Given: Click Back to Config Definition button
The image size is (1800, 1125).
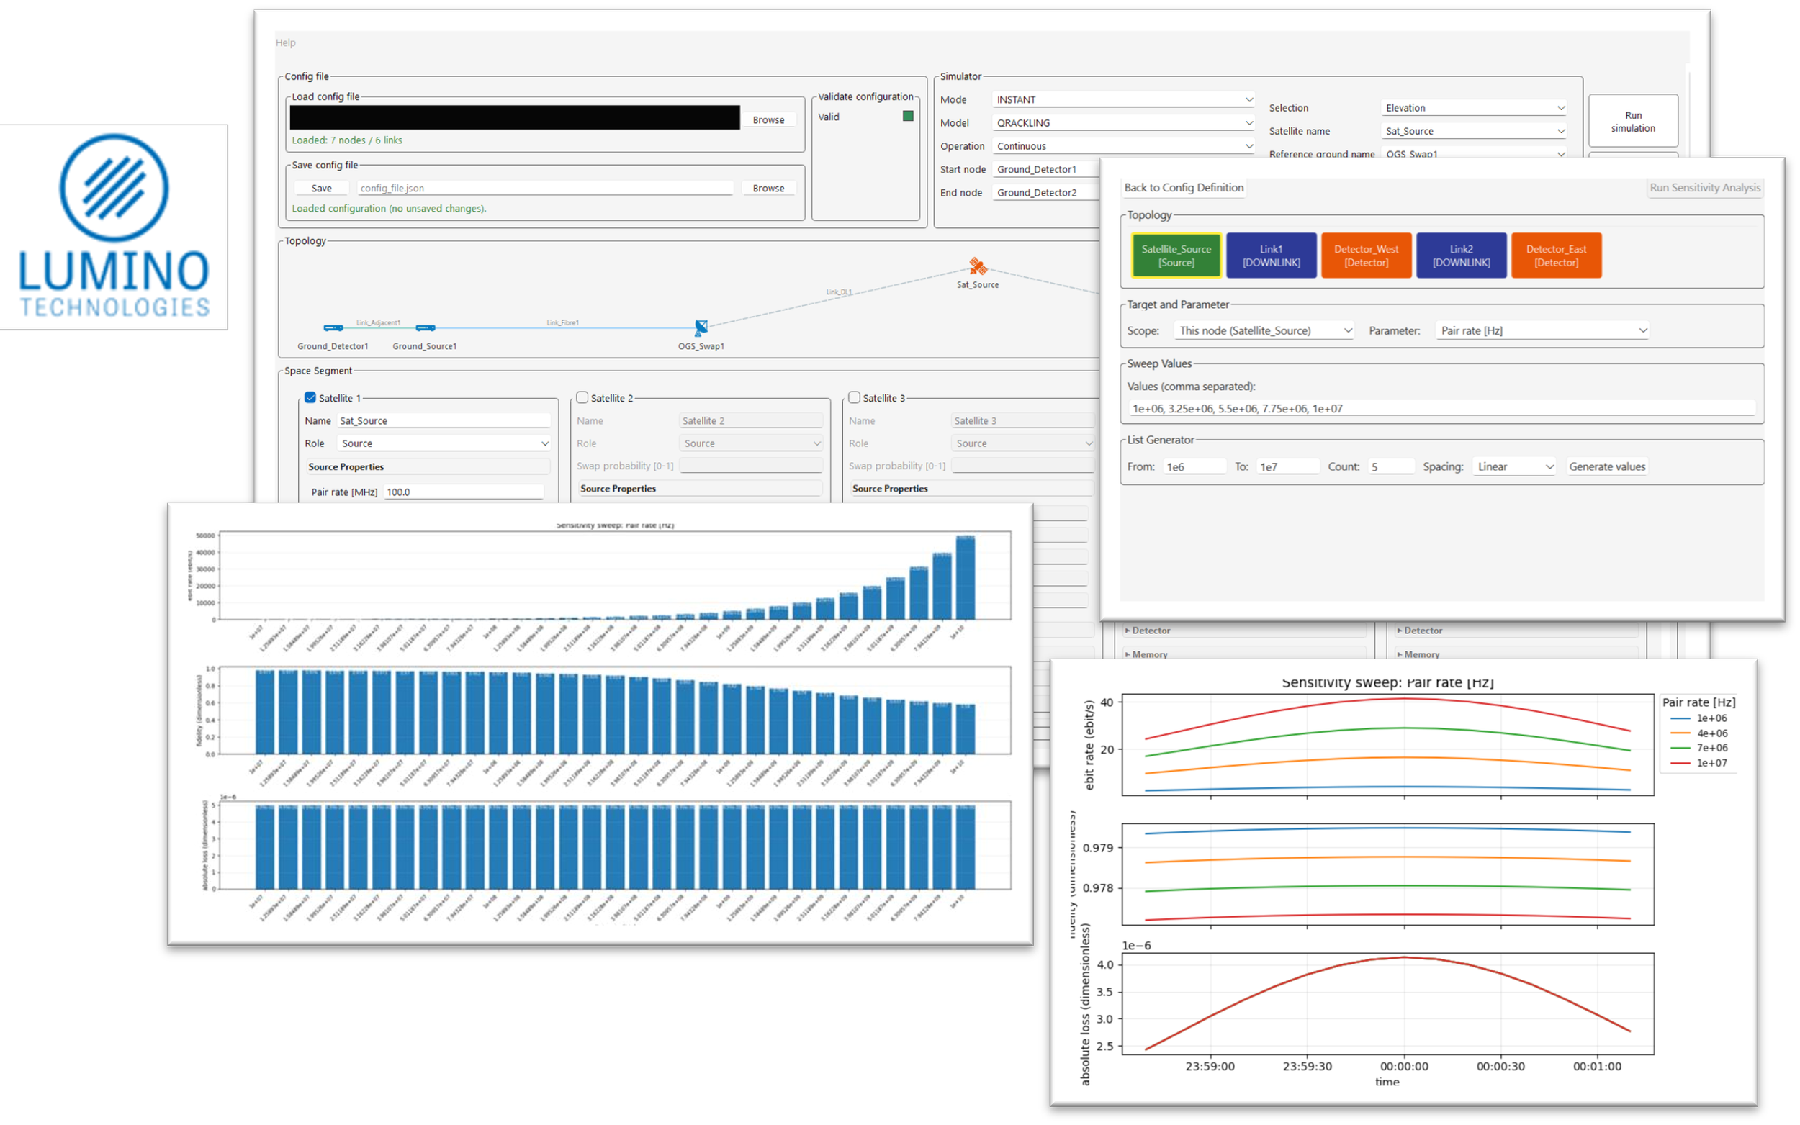Looking at the screenshot, I should [x=1184, y=187].
